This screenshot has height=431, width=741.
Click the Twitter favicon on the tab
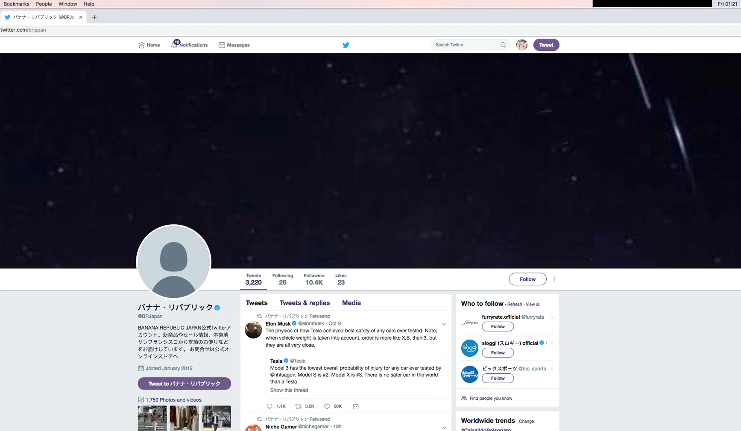coord(7,17)
